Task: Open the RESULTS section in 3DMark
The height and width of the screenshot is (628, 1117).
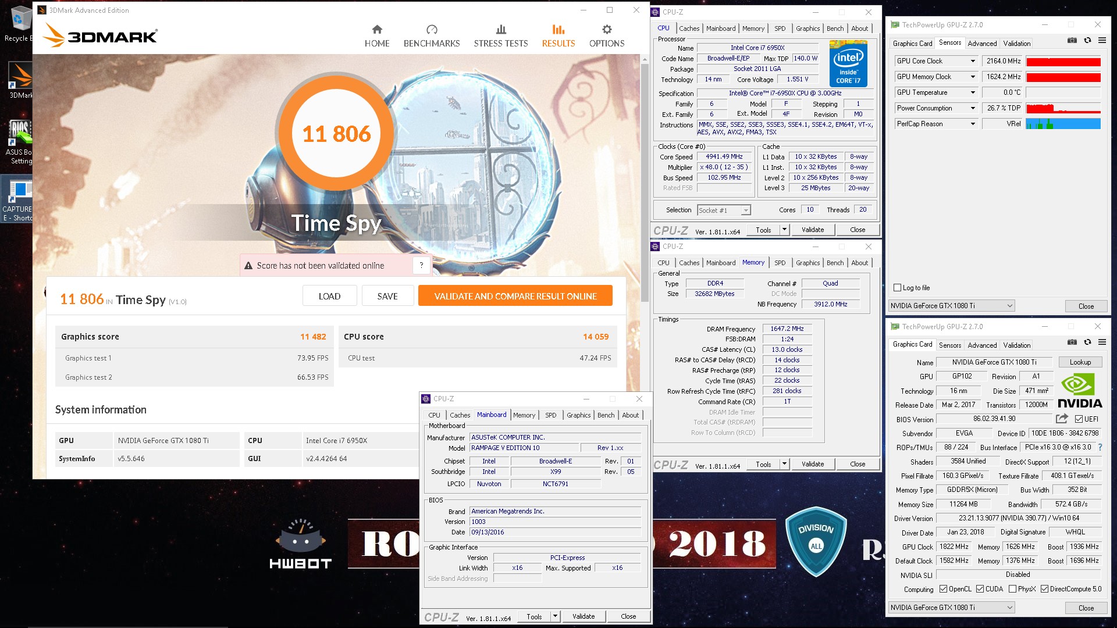Action: [x=558, y=36]
